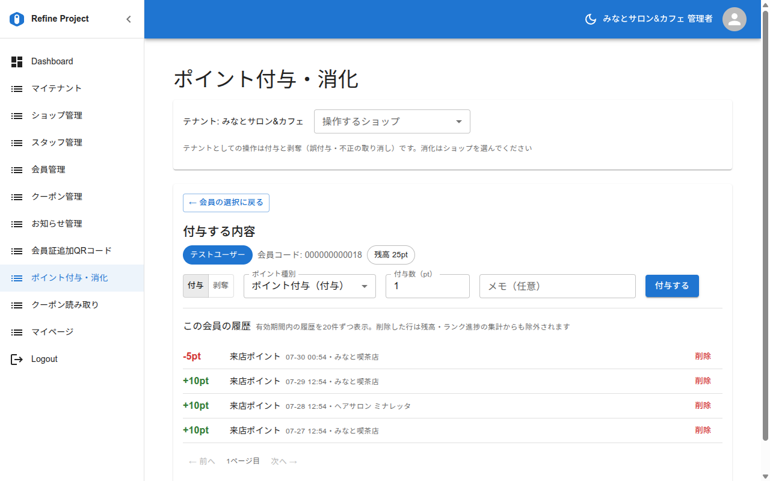Delete the 07-29 12:54 history row
Screen dimensions: 770x481
click(703, 381)
